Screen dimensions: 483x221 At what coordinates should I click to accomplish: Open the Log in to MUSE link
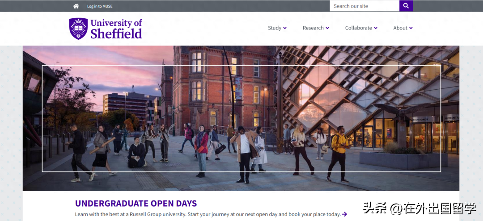[100, 6]
